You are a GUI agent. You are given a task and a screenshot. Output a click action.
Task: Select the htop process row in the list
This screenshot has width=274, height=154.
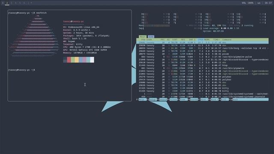(x=203, y=65)
